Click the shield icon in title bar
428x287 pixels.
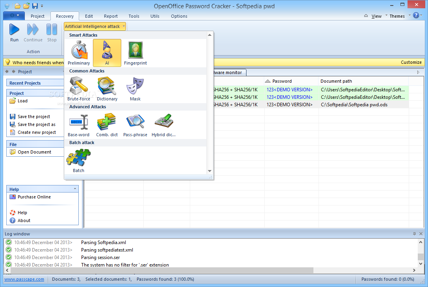click(x=7, y=6)
